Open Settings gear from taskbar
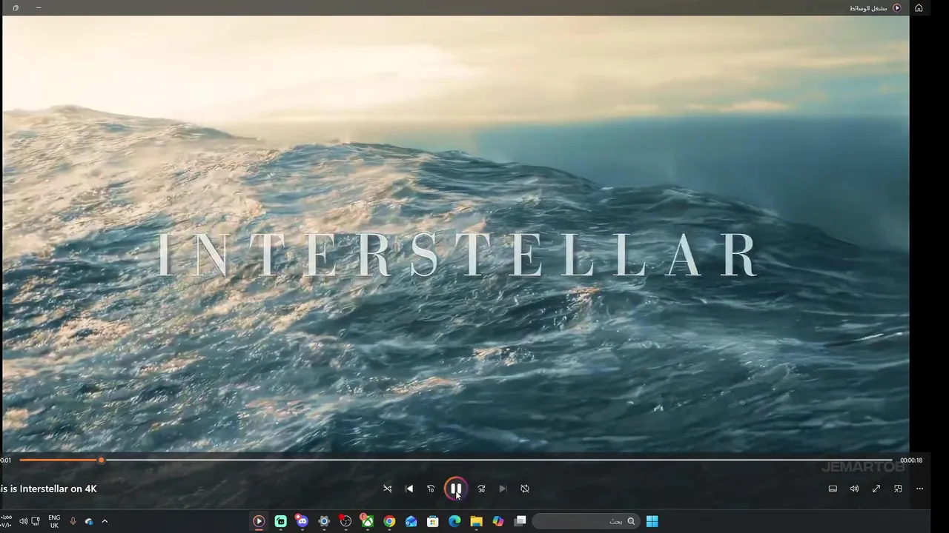Image resolution: width=949 pixels, height=533 pixels. (324, 521)
